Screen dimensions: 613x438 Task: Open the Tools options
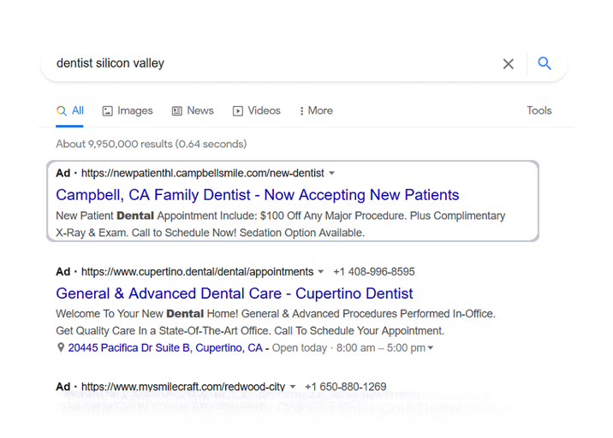[x=539, y=110]
